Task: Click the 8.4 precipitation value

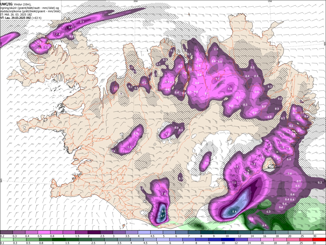Action: [x=235, y=212]
